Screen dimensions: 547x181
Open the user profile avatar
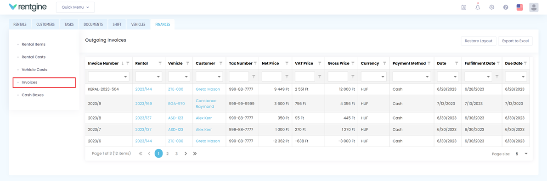click(534, 7)
